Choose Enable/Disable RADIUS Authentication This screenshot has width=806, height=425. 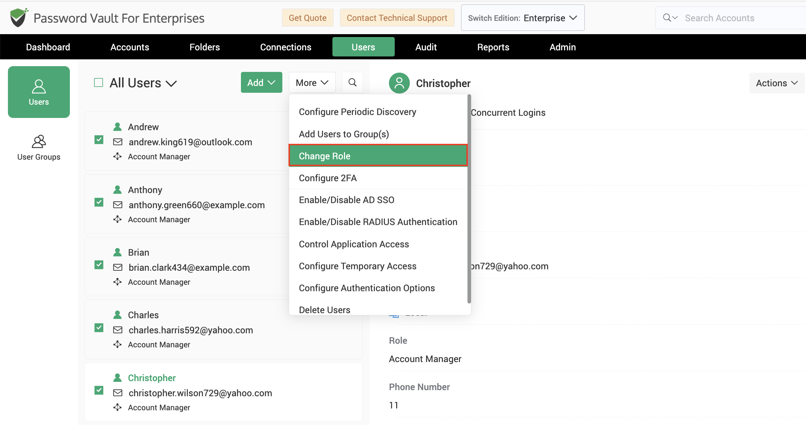tap(378, 222)
